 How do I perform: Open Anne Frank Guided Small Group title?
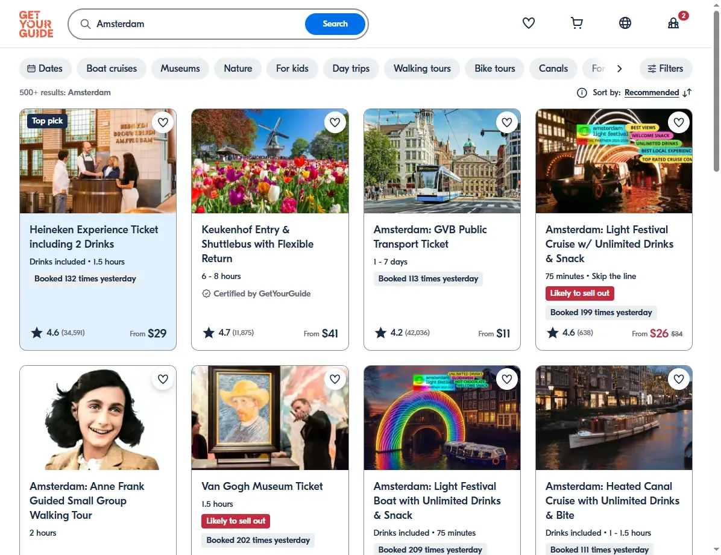point(87,501)
